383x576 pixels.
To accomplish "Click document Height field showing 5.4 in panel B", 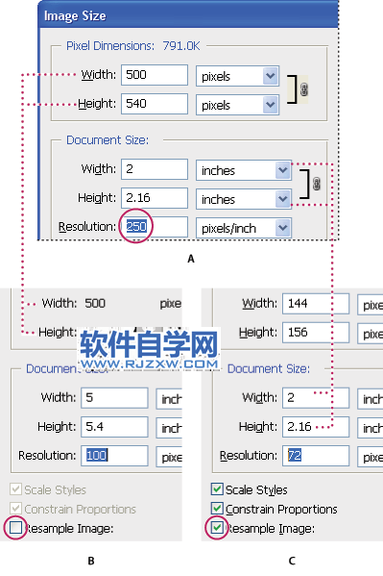I will pyautogui.click(x=114, y=427).
